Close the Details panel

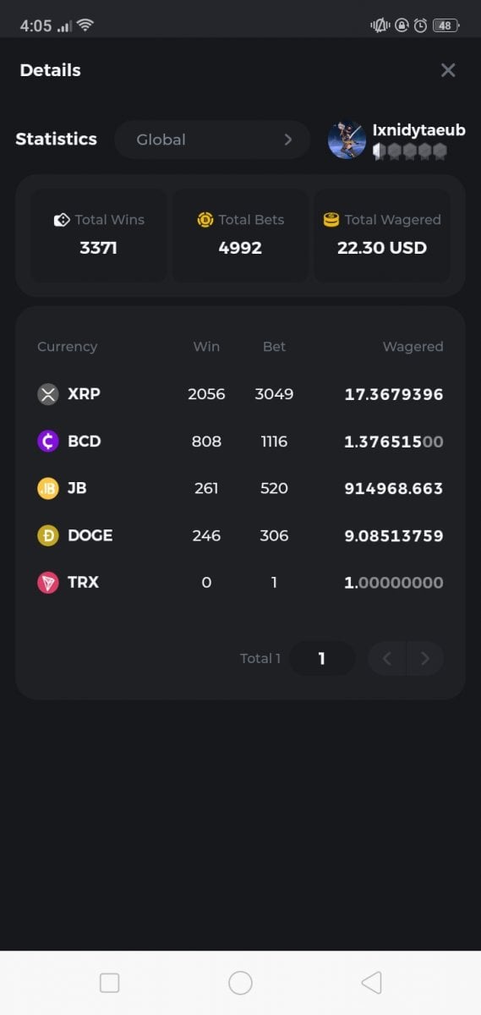[448, 70]
